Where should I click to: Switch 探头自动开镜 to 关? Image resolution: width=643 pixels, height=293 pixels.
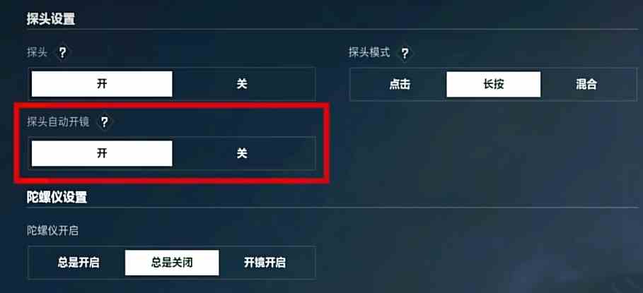(242, 153)
